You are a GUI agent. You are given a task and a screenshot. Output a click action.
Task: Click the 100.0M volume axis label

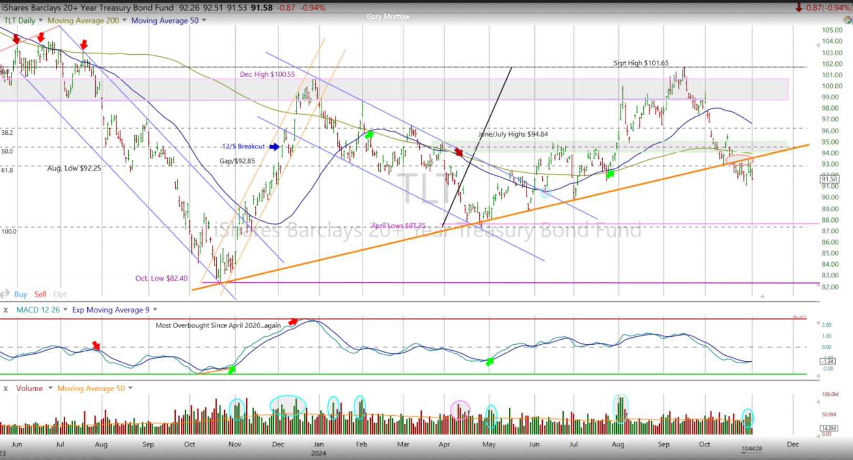tap(830, 394)
